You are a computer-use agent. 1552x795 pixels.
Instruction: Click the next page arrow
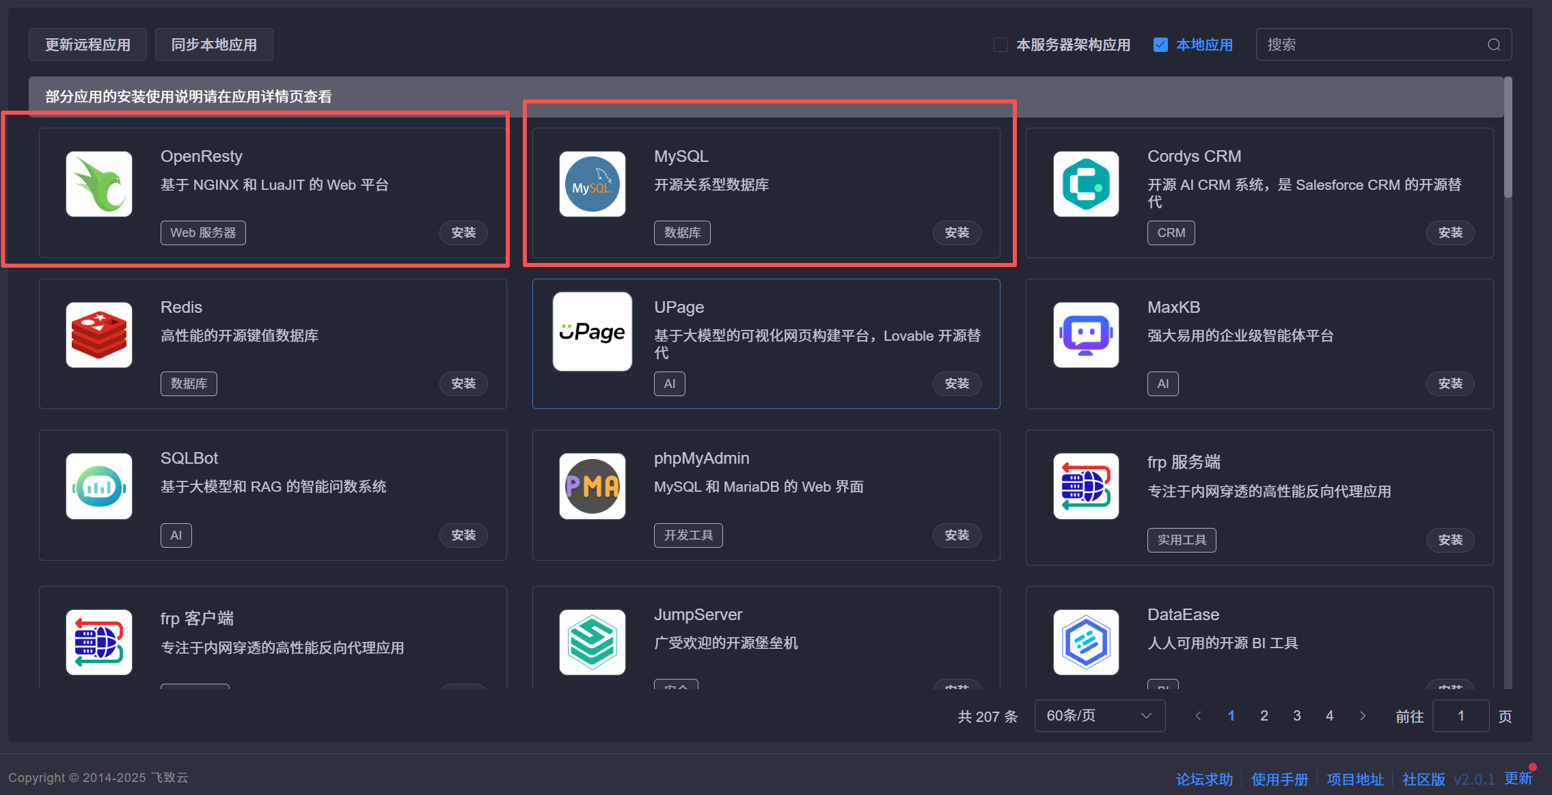coord(1362,715)
